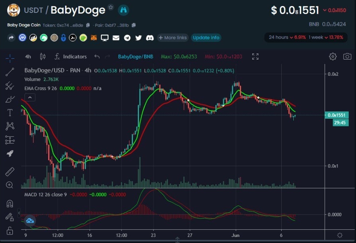Click the MACD 12 26 close 9 legend
The image size is (356, 243).
[x=45, y=195]
